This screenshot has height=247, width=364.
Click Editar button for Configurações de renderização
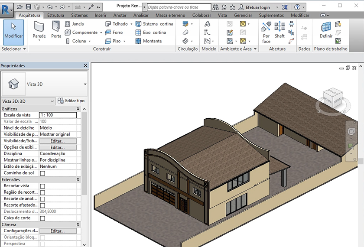coord(57,231)
